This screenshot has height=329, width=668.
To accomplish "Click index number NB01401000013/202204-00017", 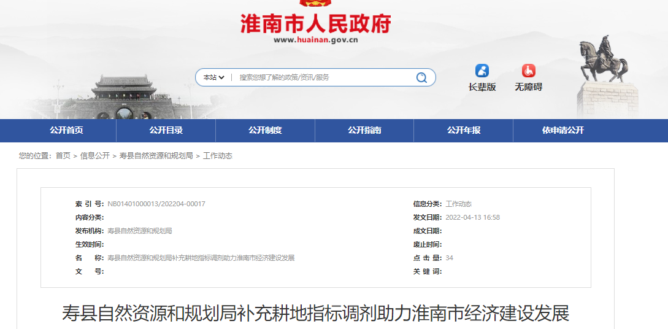I will [156, 204].
